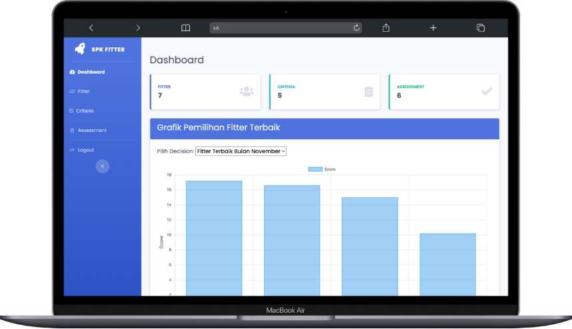Collapse the sidebar with chevron button
572x329 pixels.
[x=102, y=166]
